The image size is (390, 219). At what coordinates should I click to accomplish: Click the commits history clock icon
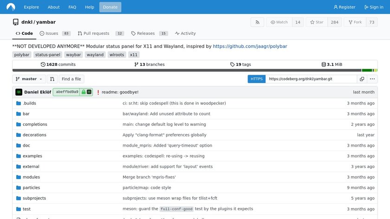(43, 64)
